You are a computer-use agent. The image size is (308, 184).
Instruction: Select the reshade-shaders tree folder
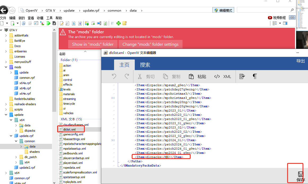click(x=25, y=104)
